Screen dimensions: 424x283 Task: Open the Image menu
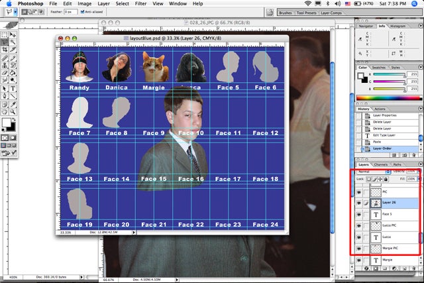[x=85, y=3]
